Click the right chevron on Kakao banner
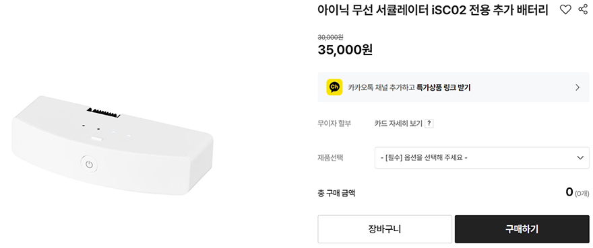The width and height of the screenshot is (593, 248). point(577,87)
